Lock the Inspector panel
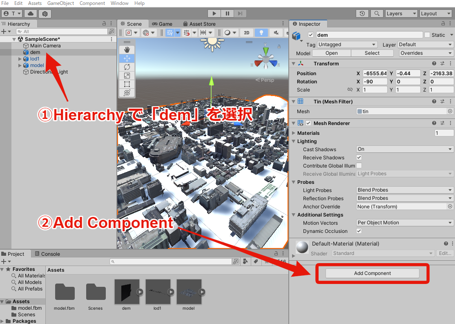The width and height of the screenshot is (455, 324). coord(443,24)
